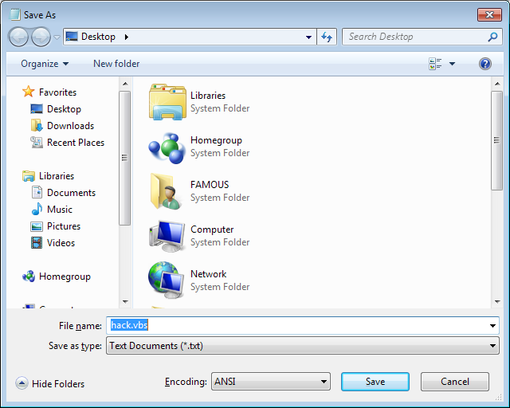The image size is (510, 408).
Task: Click the Pictures icon in sidebar
Action: coord(37,226)
